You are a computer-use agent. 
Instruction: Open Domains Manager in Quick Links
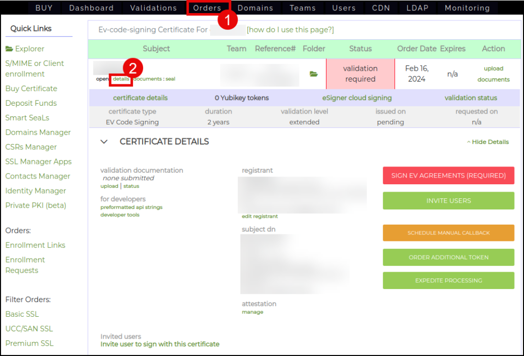coord(38,132)
